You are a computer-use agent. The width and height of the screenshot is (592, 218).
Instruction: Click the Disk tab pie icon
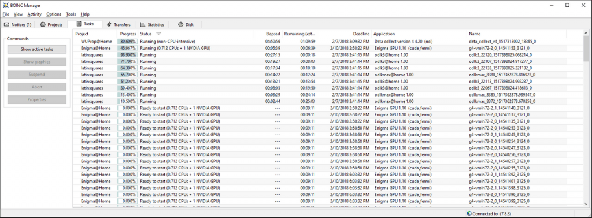pyautogui.click(x=180, y=24)
